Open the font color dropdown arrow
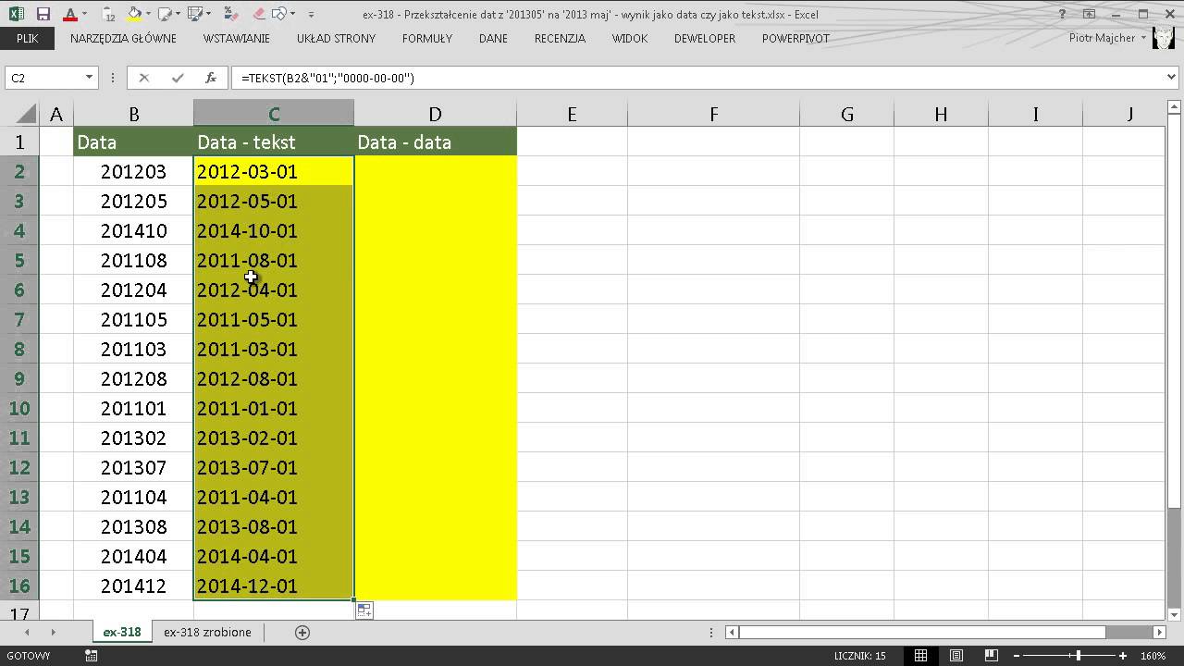Screen dimensions: 1184x666 click(84, 15)
